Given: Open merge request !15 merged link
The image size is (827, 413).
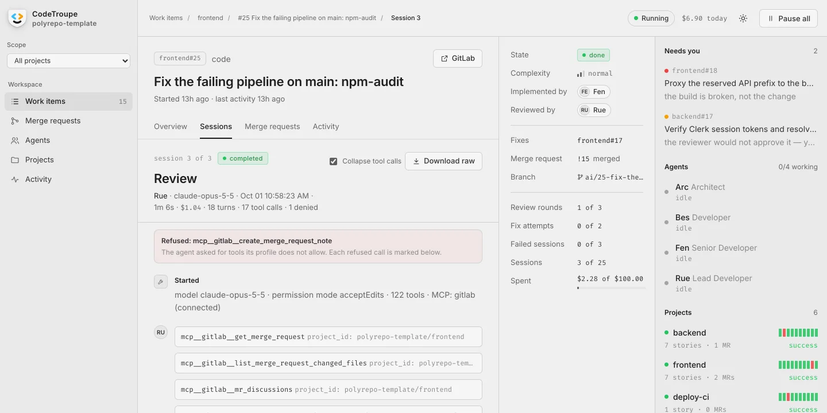Looking at the screenshot, I should tap(598, 159).
